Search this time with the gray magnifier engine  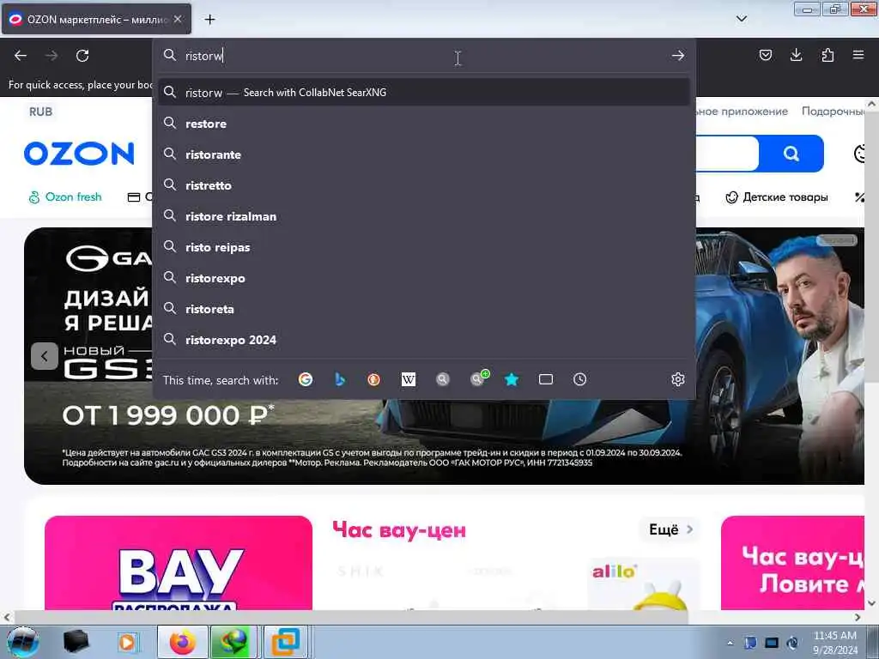tap(442, 379)
